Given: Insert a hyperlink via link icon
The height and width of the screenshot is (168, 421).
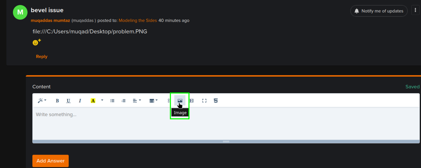Looking at the screenshot, I should tap(168, 101).
